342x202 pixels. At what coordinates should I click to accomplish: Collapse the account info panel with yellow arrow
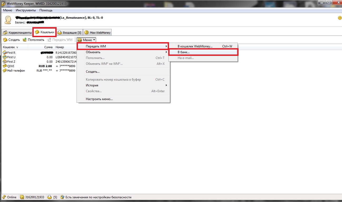coord(340,18)
